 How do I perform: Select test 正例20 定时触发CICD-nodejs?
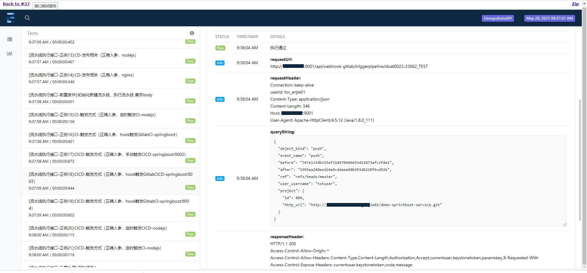pos(110,231)
